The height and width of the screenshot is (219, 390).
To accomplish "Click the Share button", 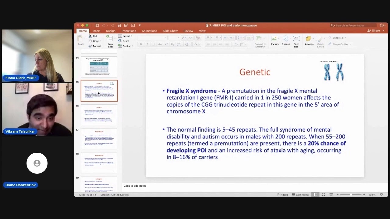I will (x=374, y=31).
